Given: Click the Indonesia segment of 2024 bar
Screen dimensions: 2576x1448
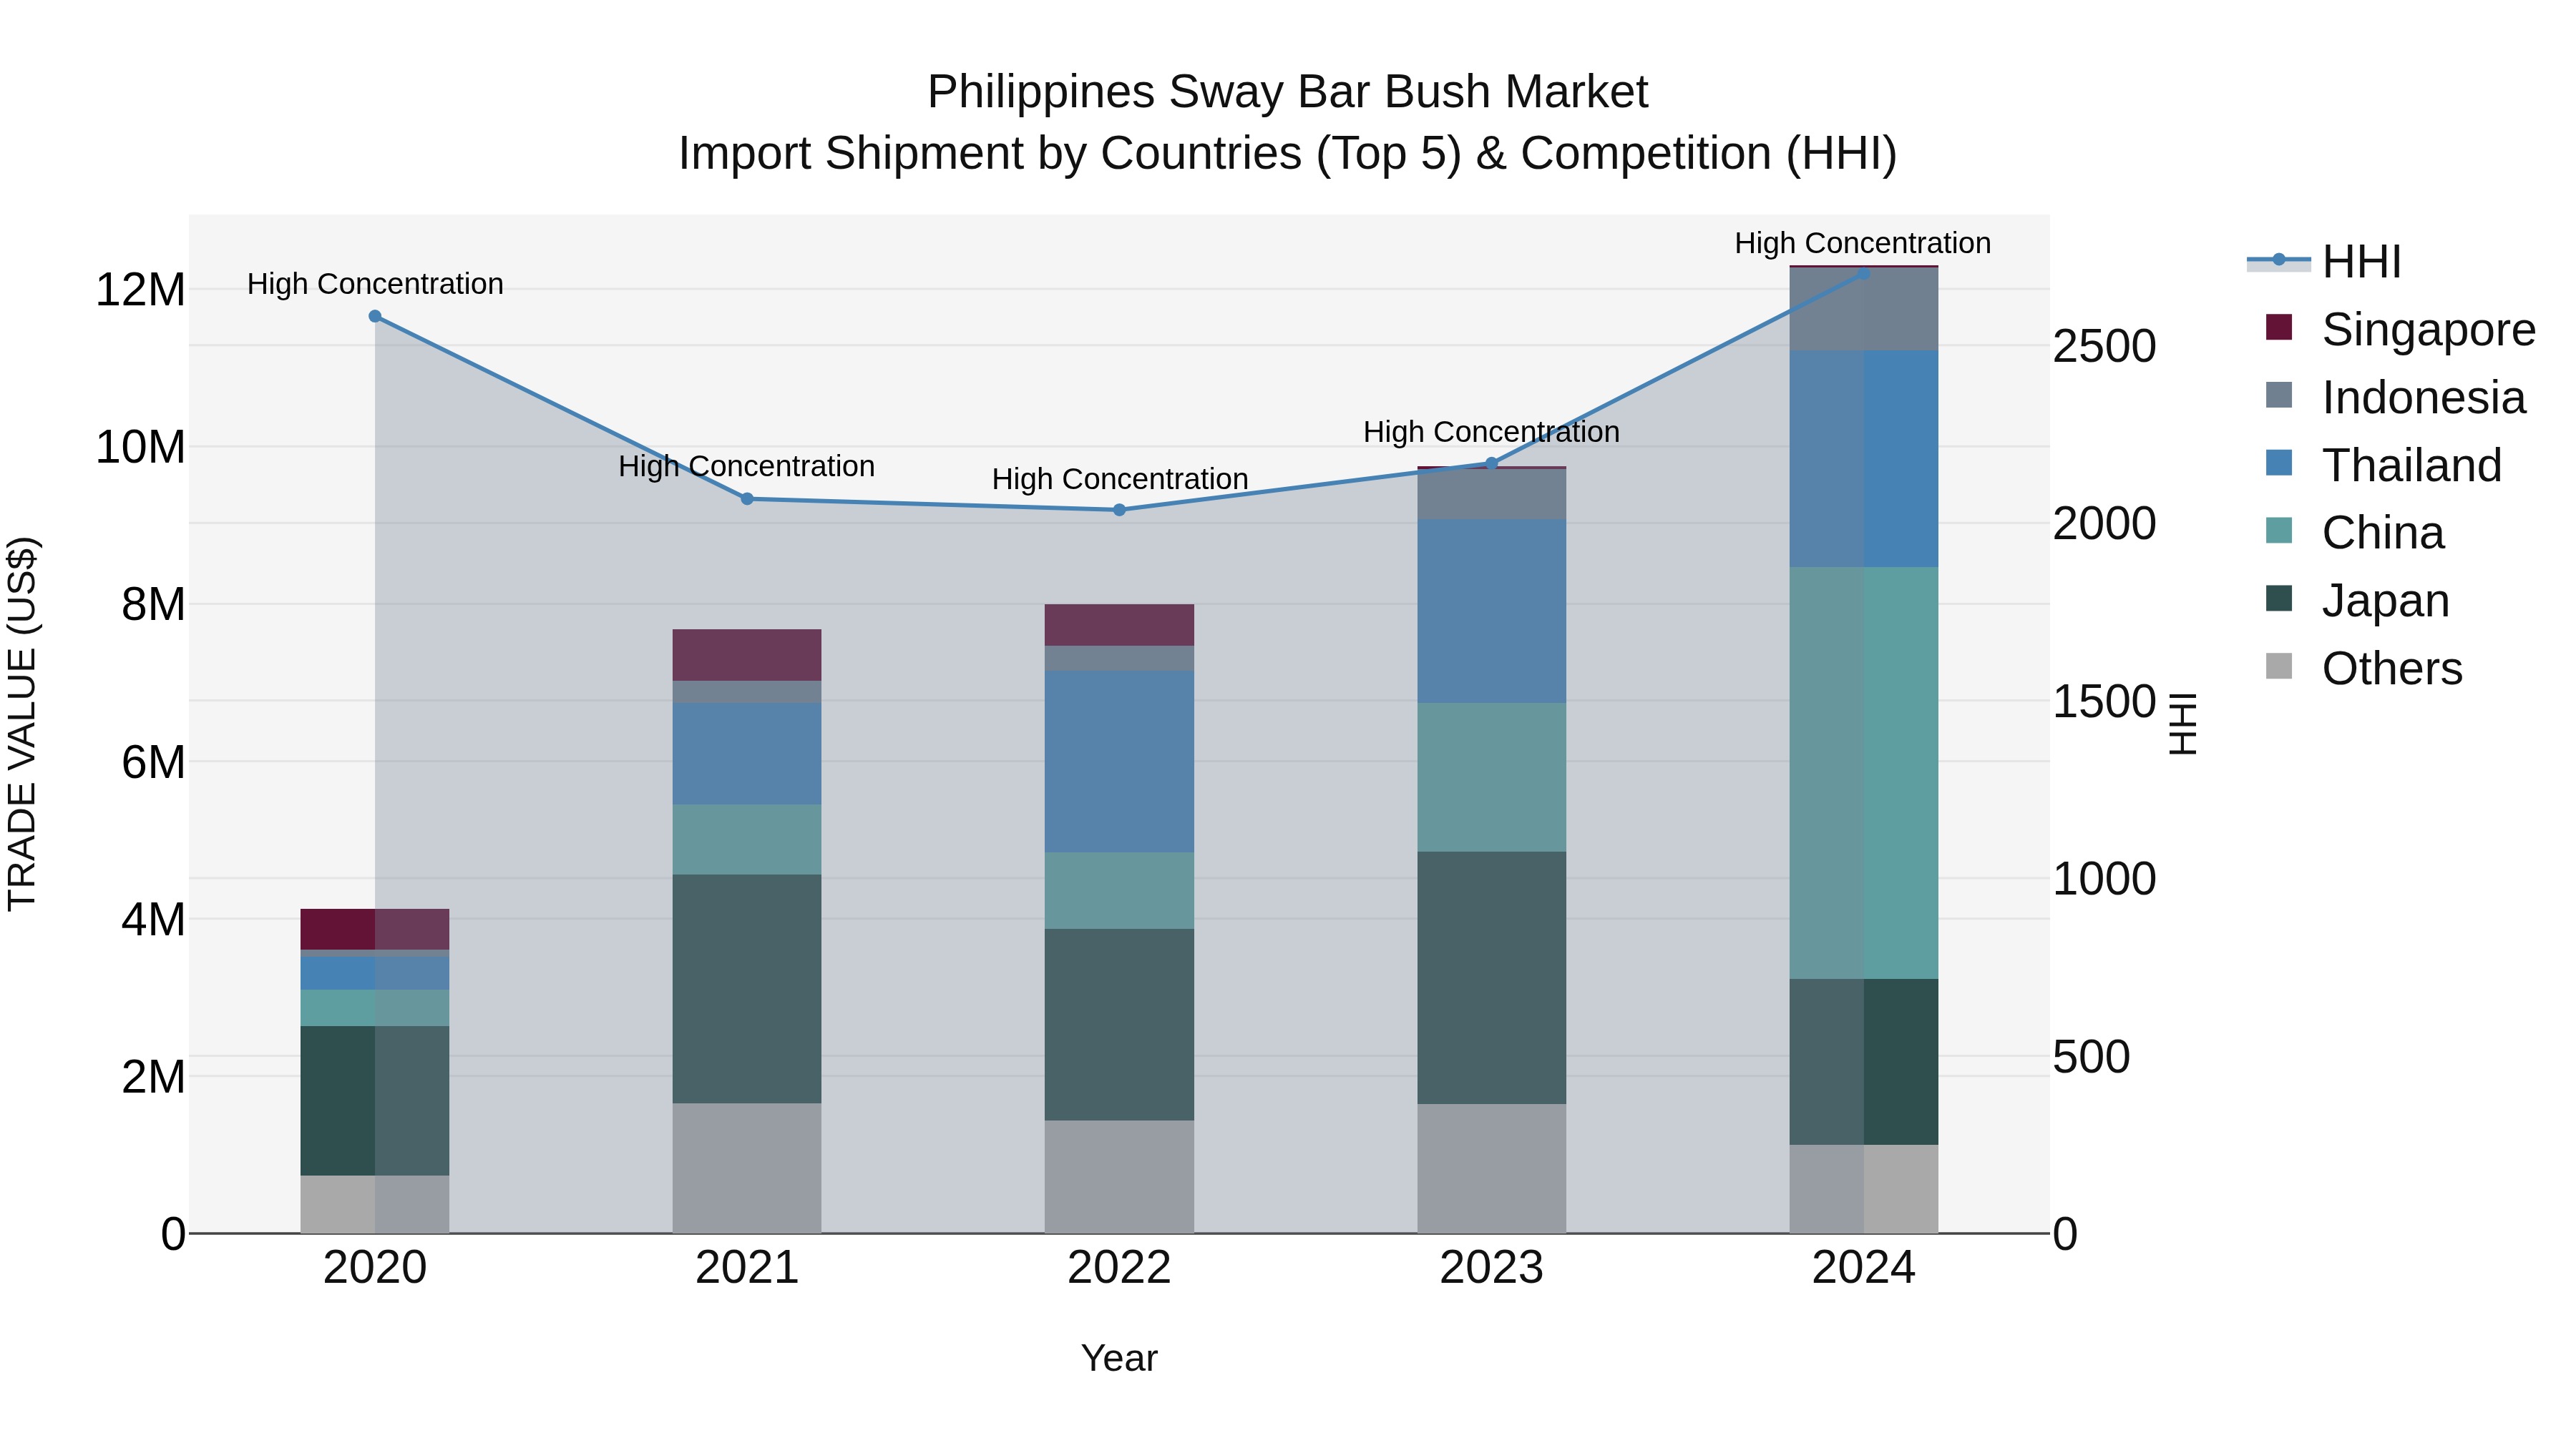Looking at the screenshot, I should click(x=1864, y=310).
